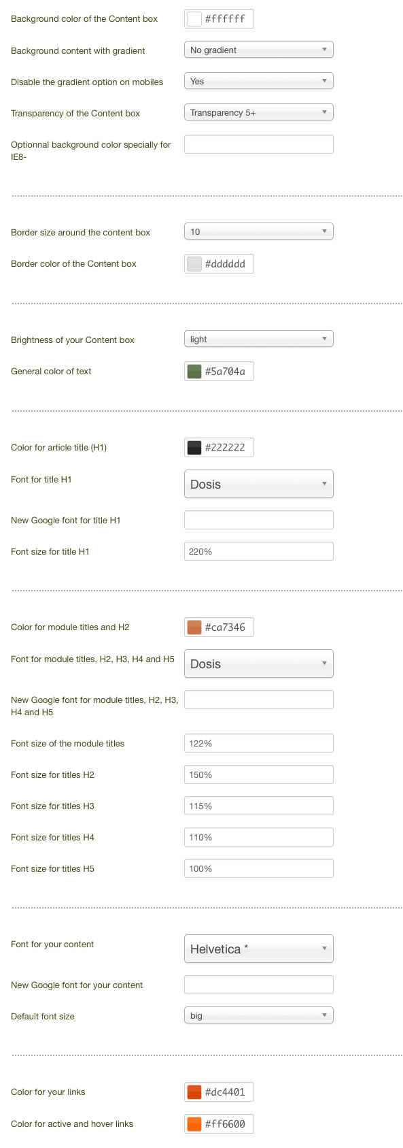Pick the module titles color swatch #ca7346
The image size is (403, 1148).
tap(194, 627)
